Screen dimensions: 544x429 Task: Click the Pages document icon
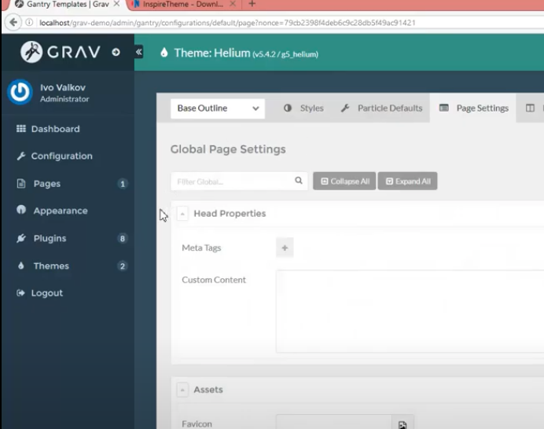pos(21,183)
